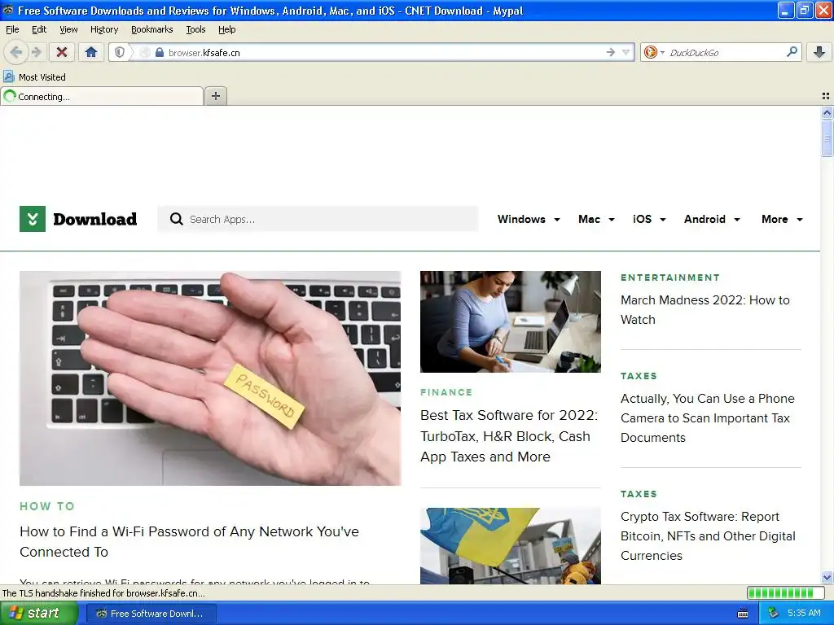The image size is (834, 625).
Task: Click the Free Software Downl... taskbar button
Action: [151, 614]
